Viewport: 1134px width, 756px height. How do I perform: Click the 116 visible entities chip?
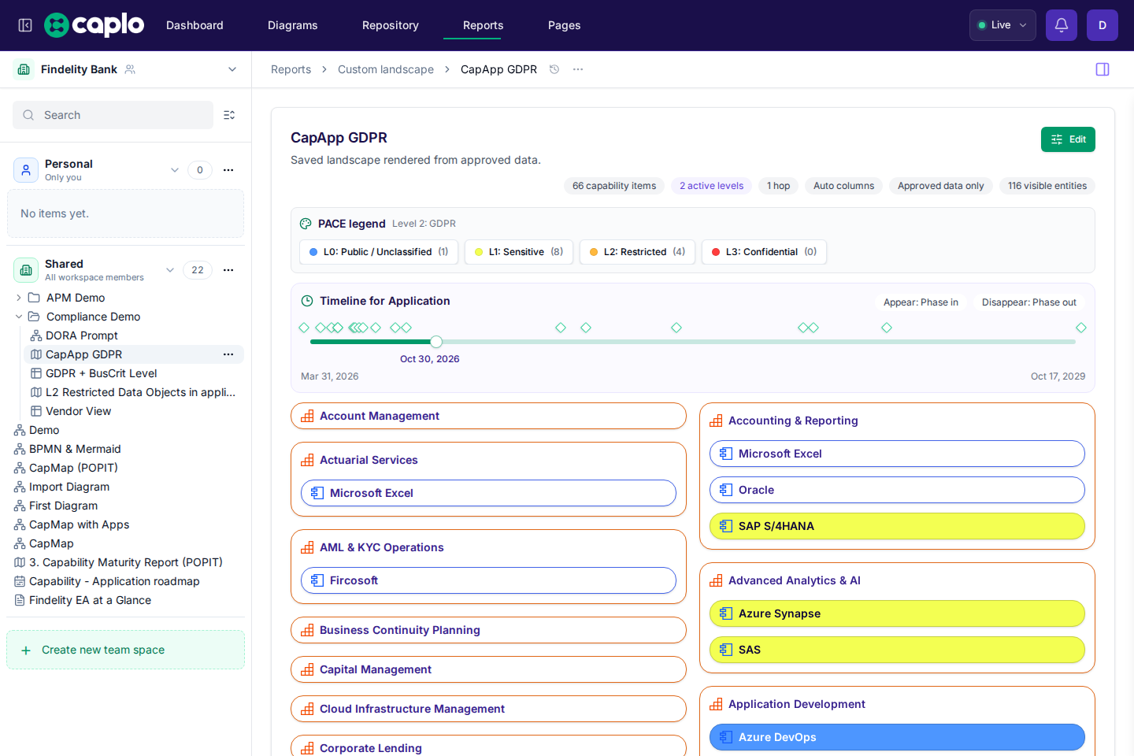1047,186
